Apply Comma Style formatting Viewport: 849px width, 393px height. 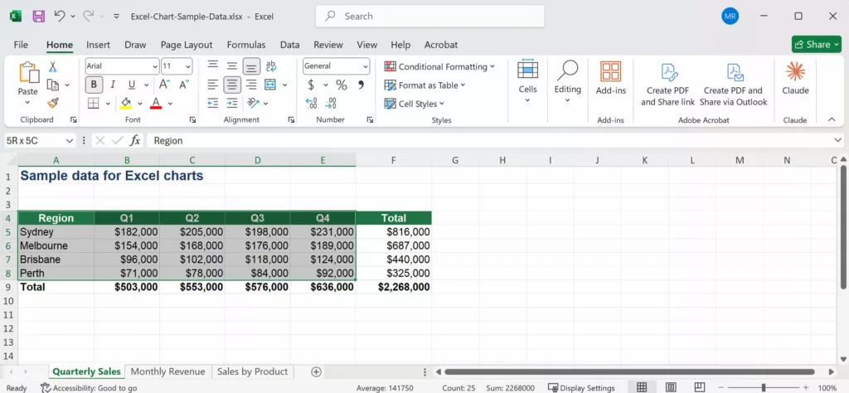click(361, 85)
